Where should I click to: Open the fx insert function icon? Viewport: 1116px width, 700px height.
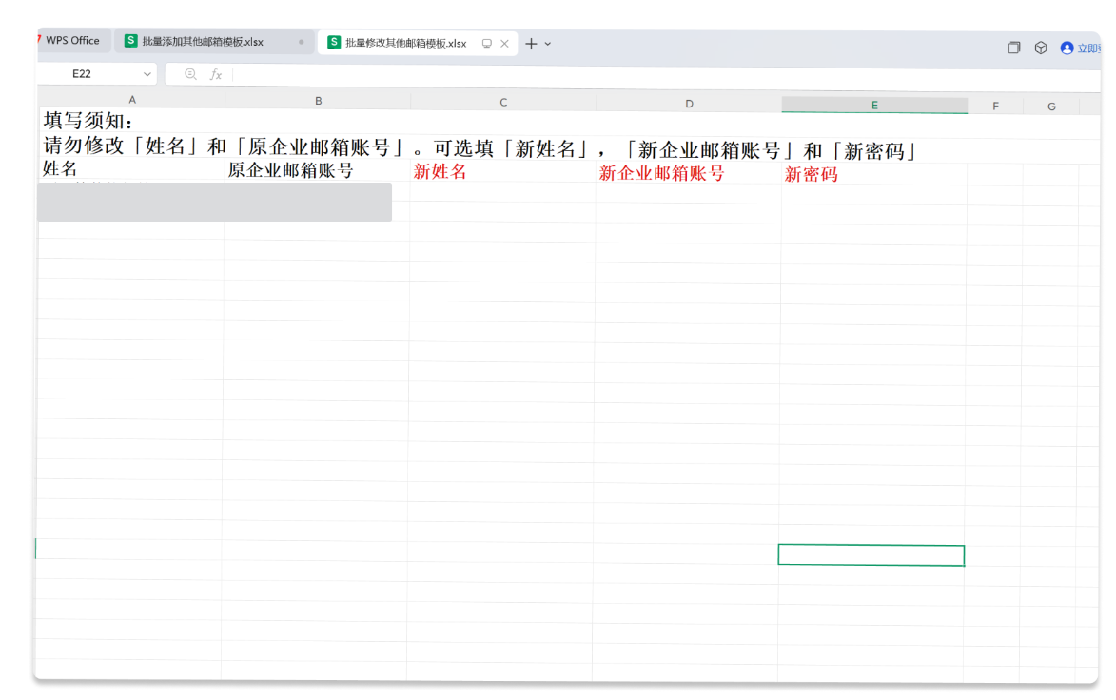pos(216,73)
